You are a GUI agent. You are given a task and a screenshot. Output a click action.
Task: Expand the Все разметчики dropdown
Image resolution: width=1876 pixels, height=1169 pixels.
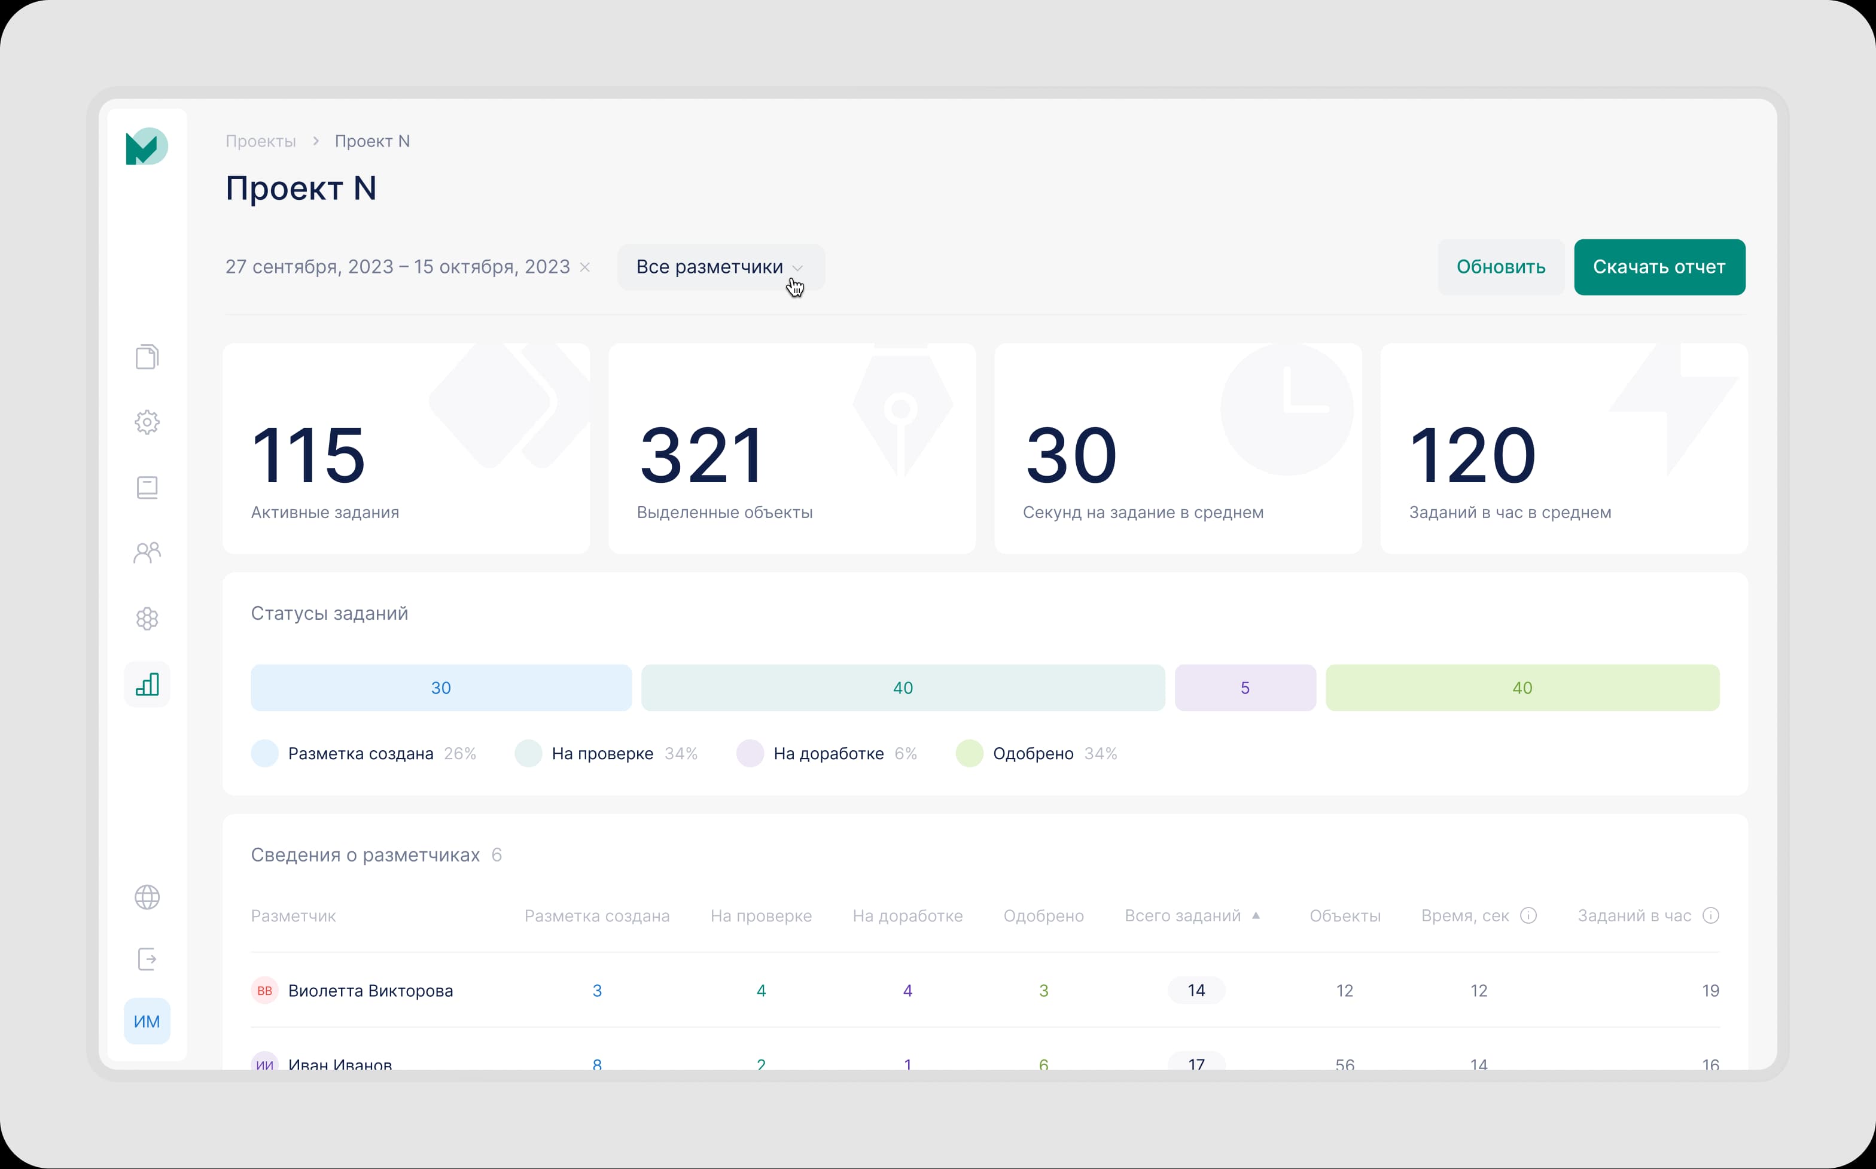point(720,267)
